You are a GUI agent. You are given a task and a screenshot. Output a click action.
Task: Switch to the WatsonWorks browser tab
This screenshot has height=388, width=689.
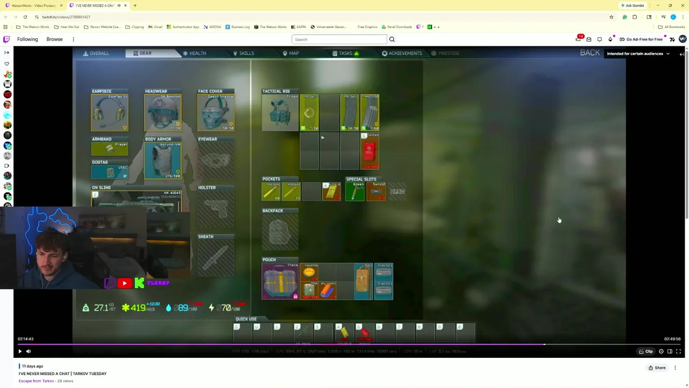click(33, 5)
